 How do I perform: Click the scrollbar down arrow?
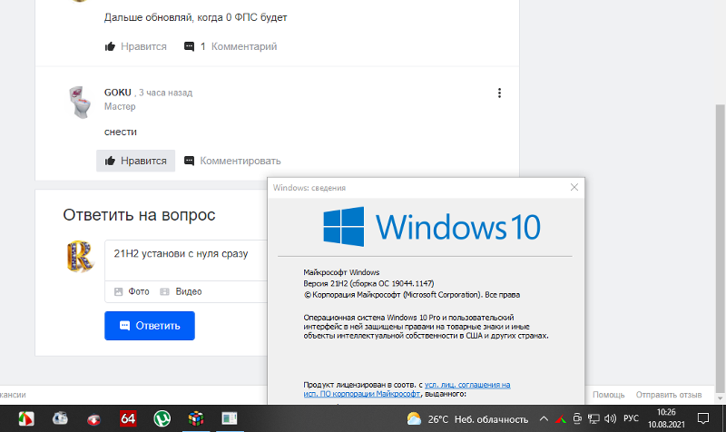click(720, 398)
